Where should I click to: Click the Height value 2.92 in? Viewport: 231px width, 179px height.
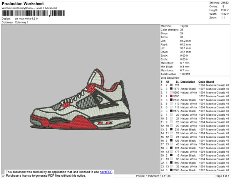[225, 10]
